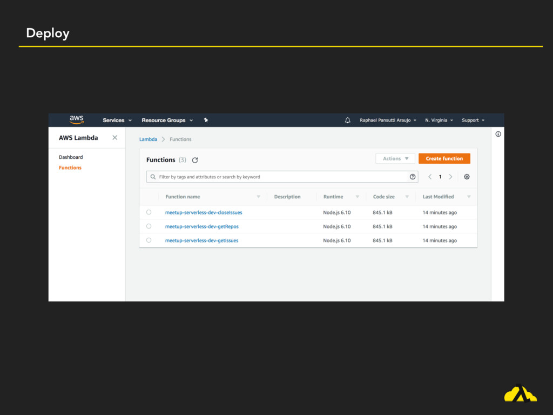Close the AWS Lambda sidebar panel
The width and height of the screenshot is (553, 415).
click(x=114, y=138)
